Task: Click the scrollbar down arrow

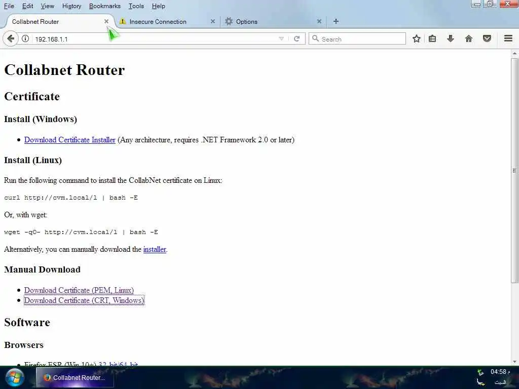Action: click(x=514, y=362)
